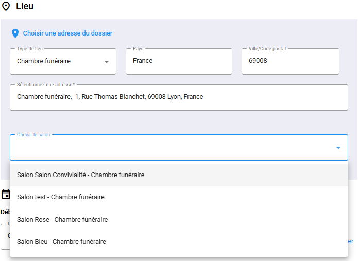The height and width of the screenshot is (261, 358).
Task: Click the partially hidden field below Déb
Action: pos(4,237)
